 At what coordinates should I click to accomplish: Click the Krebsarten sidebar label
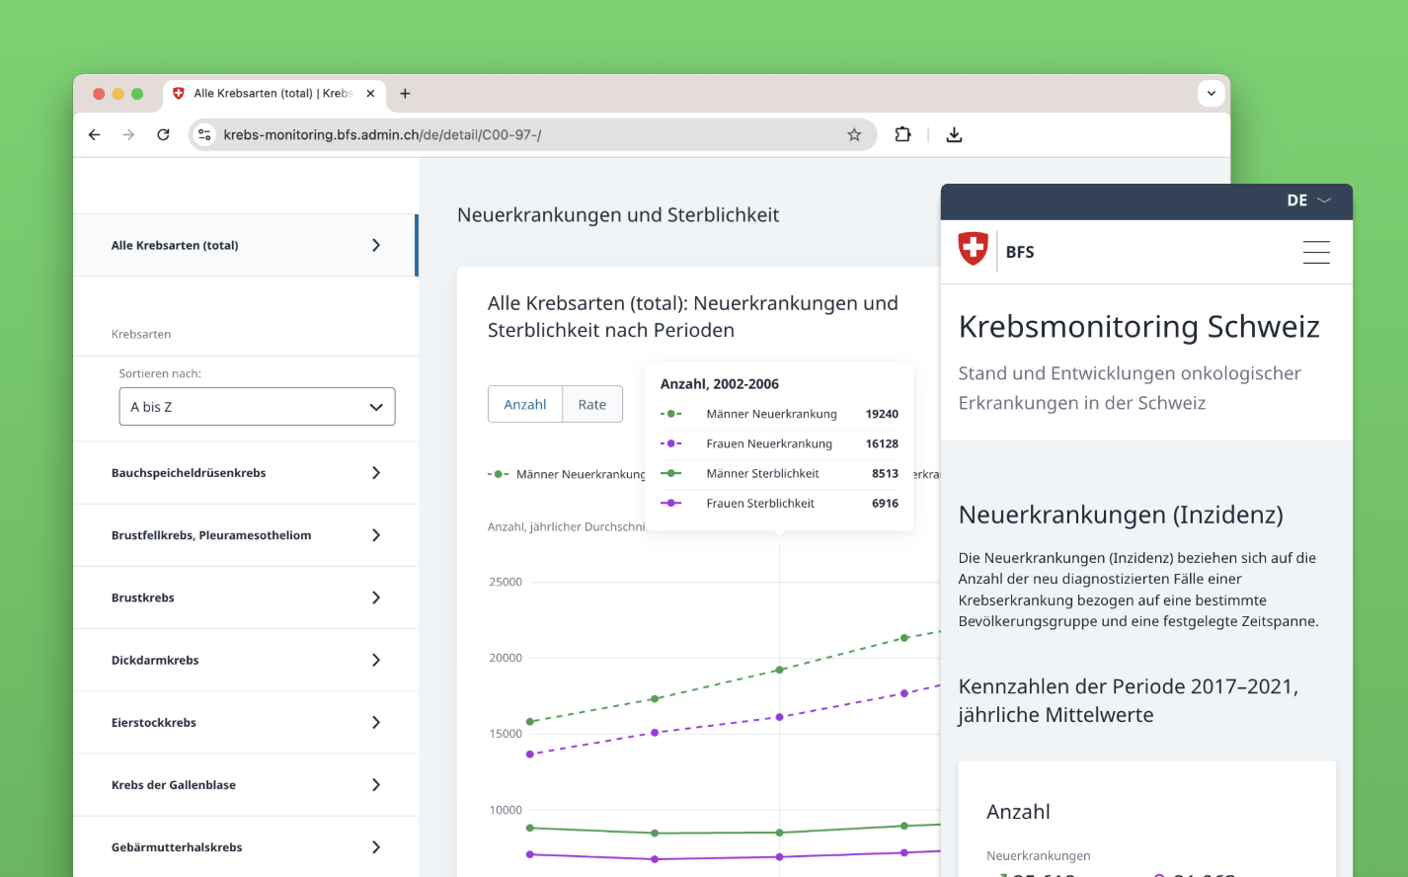(x=141, y=334)
